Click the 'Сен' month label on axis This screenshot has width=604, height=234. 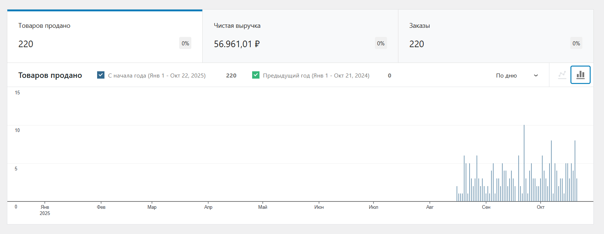click(x=486, y=207)
